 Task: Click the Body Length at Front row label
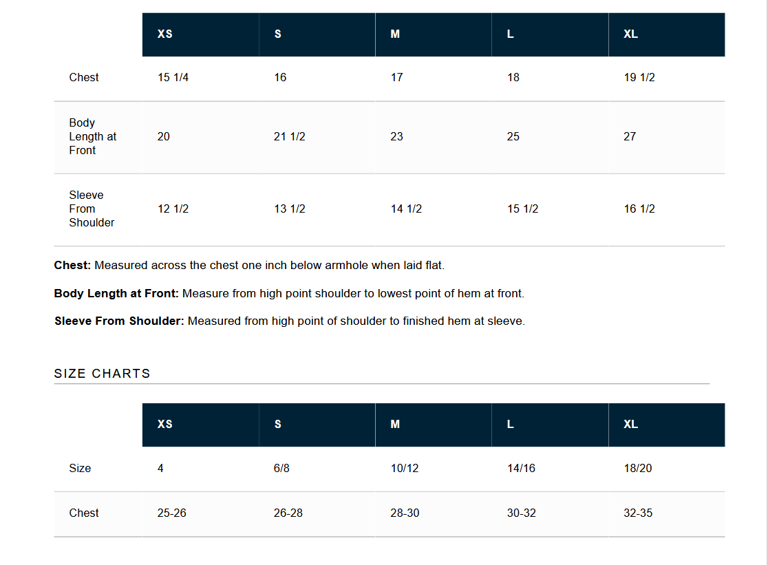click(92, 136)
